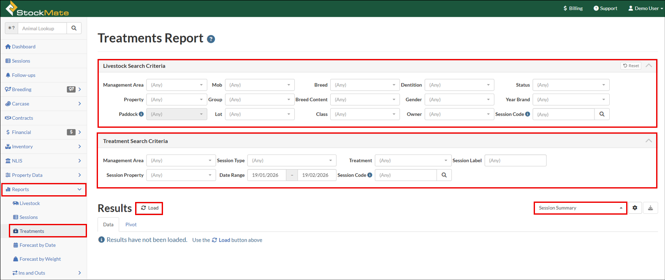Search treatment Session Code magnifier button
The height and width of the screenshot is (280, 665).
(444, 175)
